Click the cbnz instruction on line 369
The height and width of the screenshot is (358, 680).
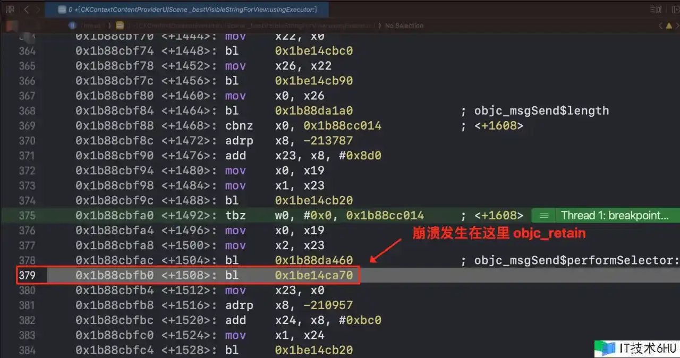coord(239,126)
